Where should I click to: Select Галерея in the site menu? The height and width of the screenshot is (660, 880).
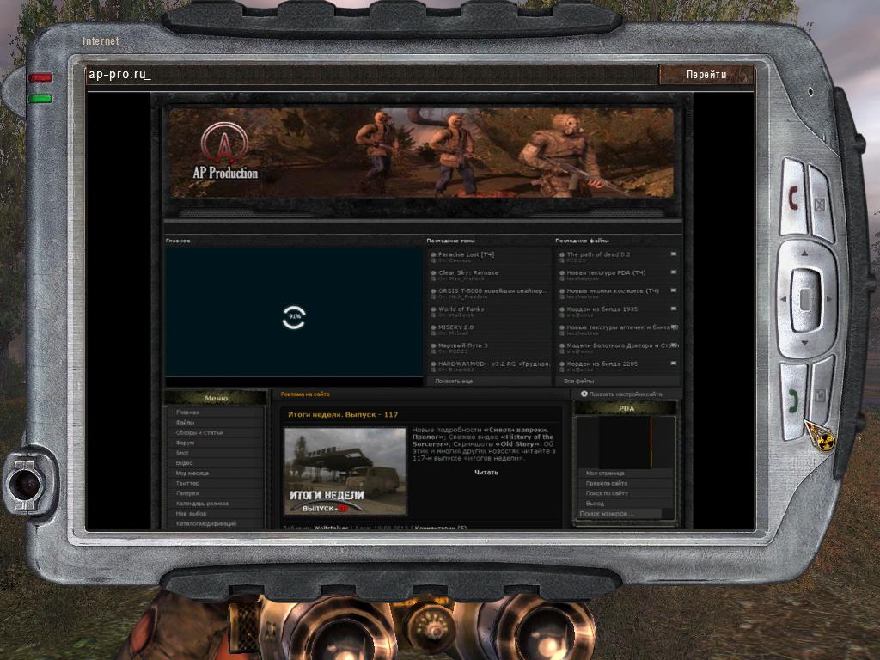187,493
